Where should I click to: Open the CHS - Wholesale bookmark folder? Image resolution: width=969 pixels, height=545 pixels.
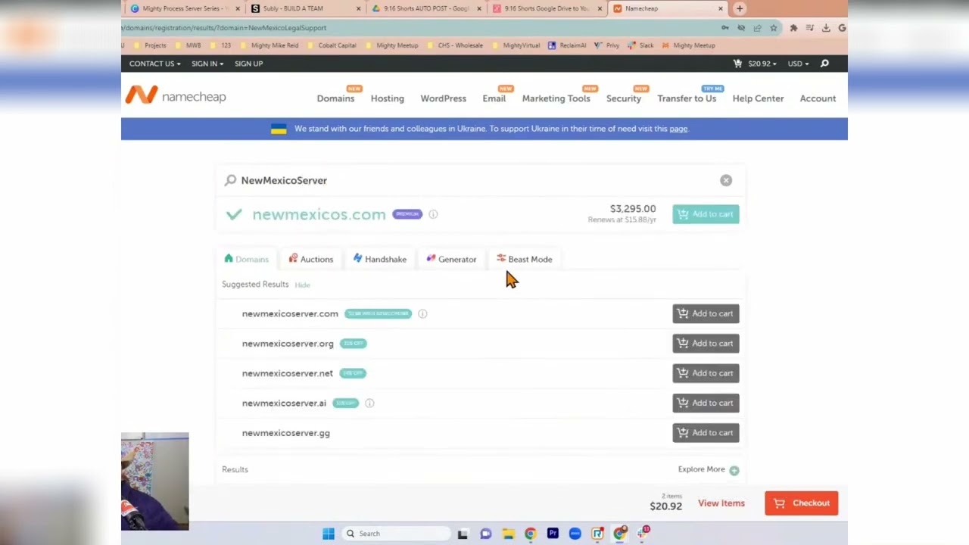pos(454,45)
